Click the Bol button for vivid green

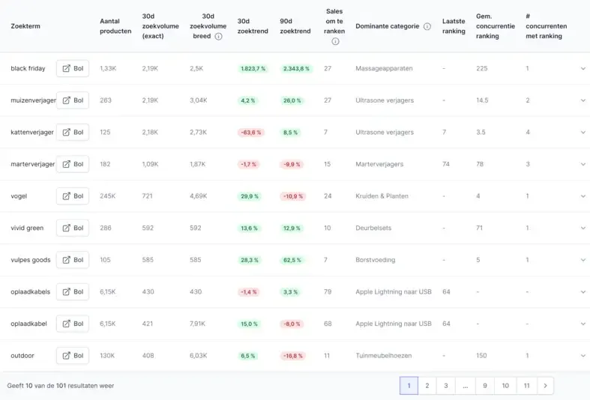(73, 228)
